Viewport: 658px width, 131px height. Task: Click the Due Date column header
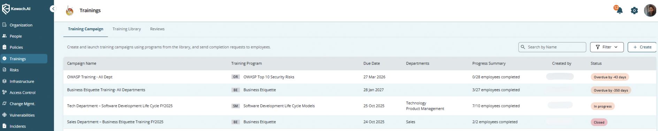(372, 63)
